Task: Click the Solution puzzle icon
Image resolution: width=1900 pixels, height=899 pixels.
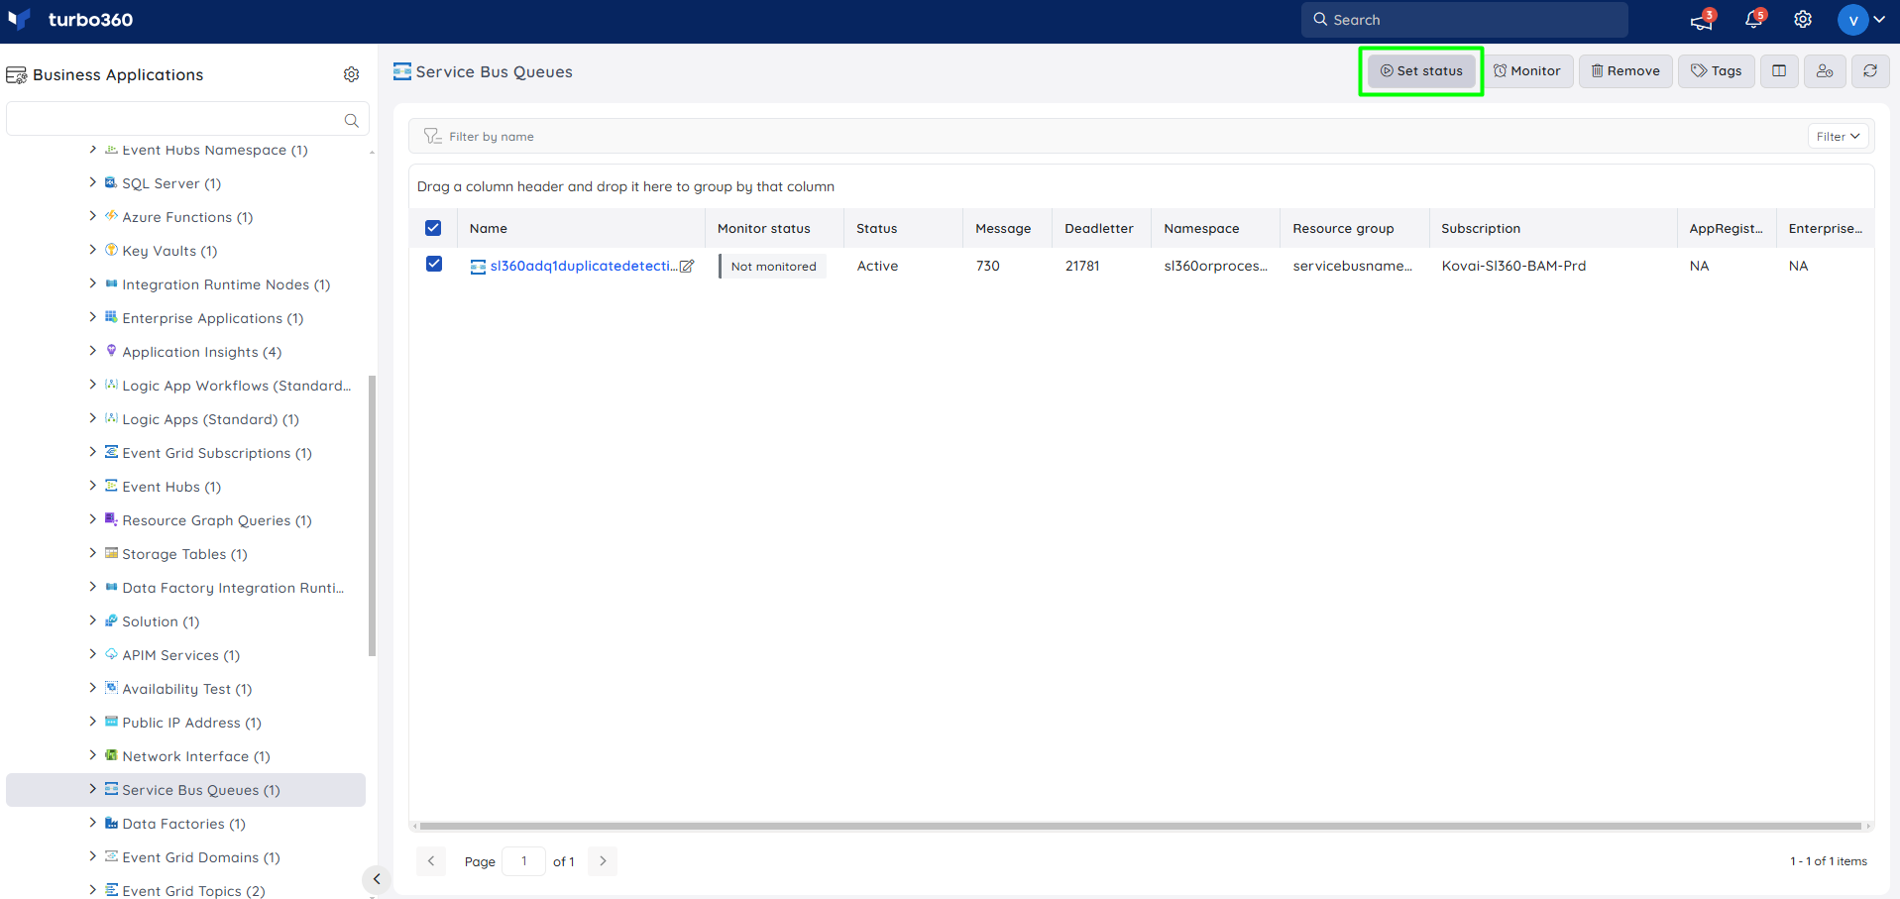Action: point(112,620)
